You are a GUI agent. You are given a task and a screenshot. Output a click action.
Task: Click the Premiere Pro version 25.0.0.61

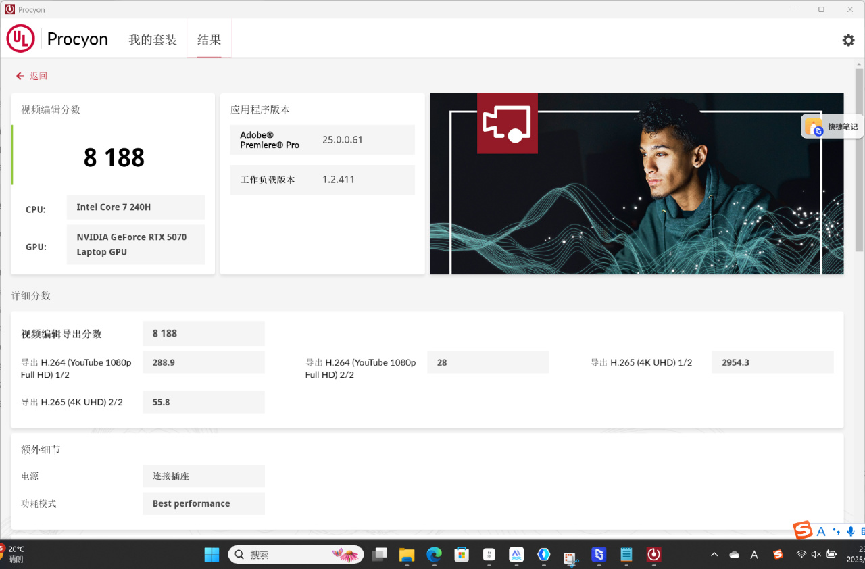click(x=343, y=140)
